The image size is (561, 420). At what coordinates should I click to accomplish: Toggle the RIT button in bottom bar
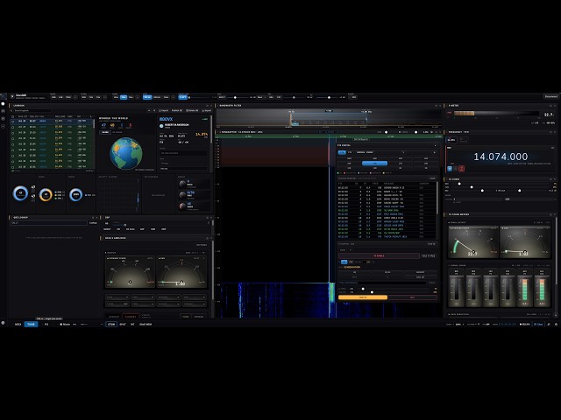point(132,325)
